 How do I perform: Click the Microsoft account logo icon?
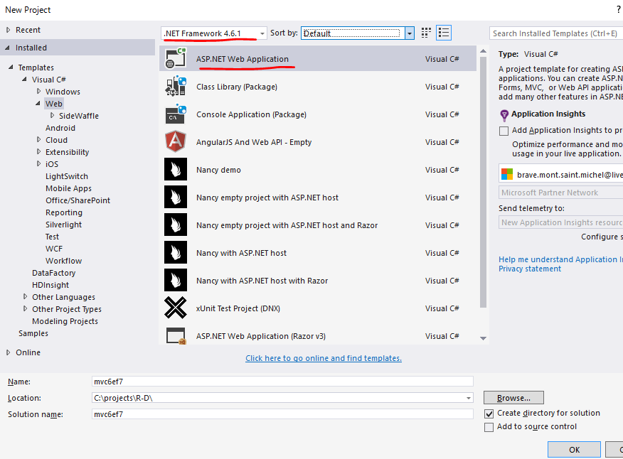[507, 174]
